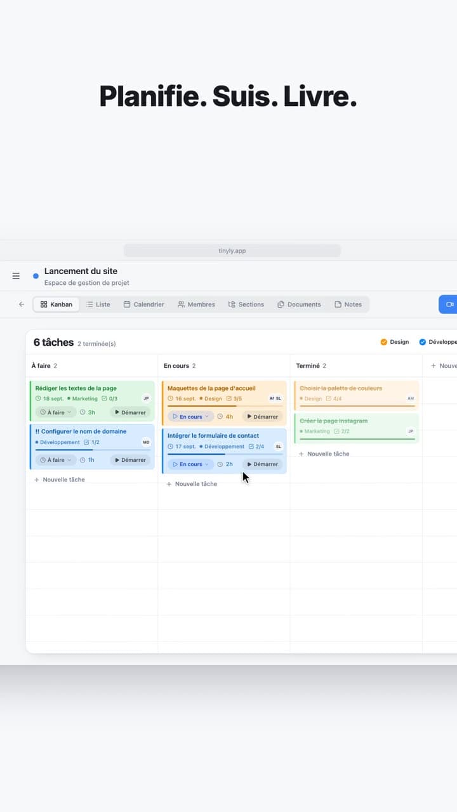Switch to the Calendrier tab
This screenshot has height=812, width=457.
coord(143,304)
